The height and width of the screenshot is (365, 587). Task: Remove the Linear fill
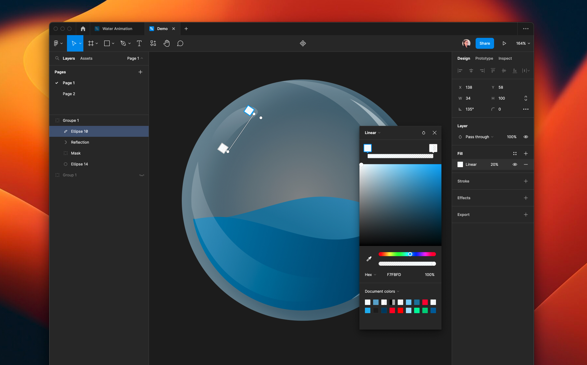click(x=526, y=164)
